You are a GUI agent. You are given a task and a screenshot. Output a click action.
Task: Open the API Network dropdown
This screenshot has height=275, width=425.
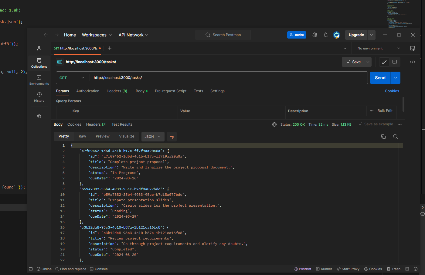tap(134, 35)
